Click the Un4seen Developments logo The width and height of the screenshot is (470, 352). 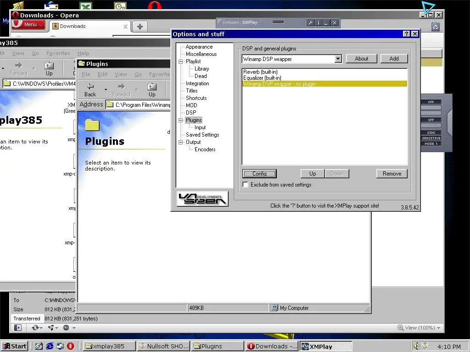click(x=202, y=199)
